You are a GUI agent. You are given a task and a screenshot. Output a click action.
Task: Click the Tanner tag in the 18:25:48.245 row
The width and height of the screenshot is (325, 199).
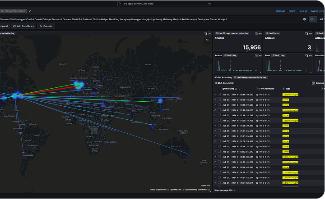point(286,100)
